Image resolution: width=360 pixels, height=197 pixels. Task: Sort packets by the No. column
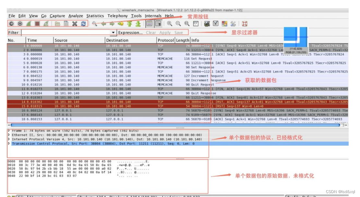[x=16, y=40]
